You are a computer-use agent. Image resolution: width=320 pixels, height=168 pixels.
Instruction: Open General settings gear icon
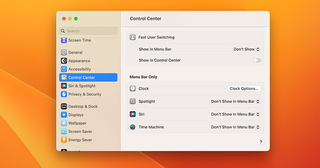click(x=64, y=52)
